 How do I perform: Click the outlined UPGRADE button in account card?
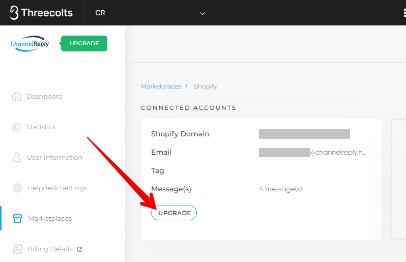click(x=174, y=213)
